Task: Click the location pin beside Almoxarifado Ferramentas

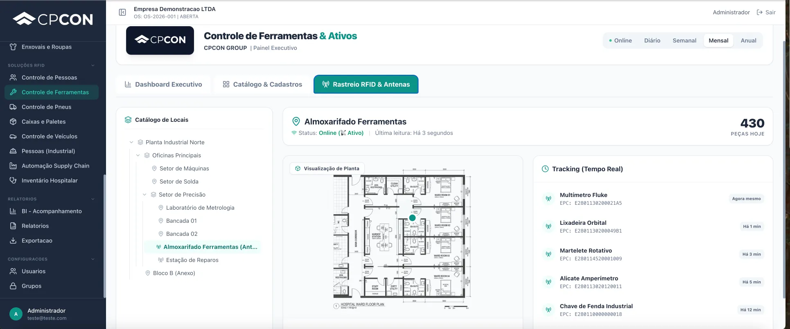Action: point(296,121)
